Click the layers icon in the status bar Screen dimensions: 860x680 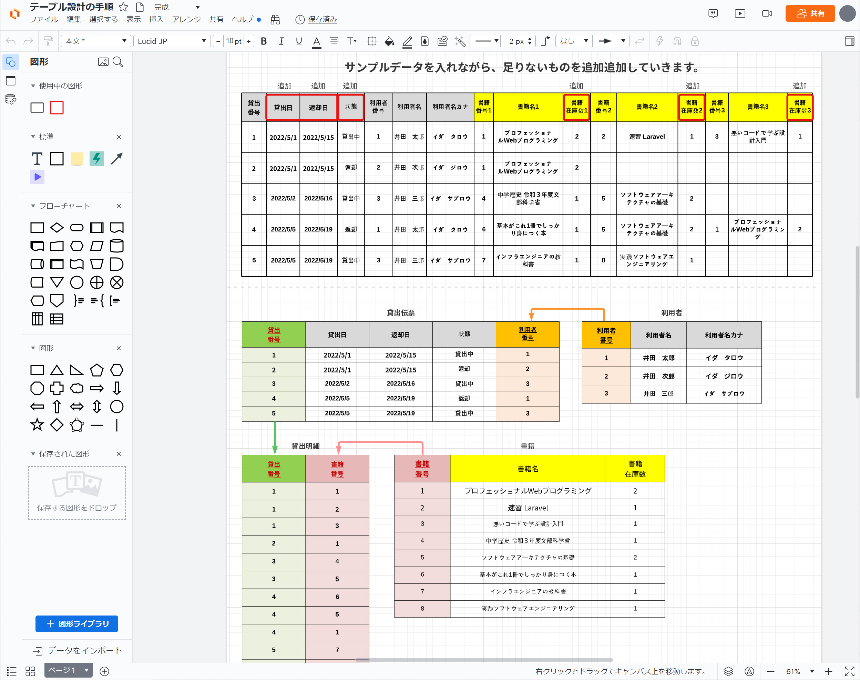(x=728, y=671)
